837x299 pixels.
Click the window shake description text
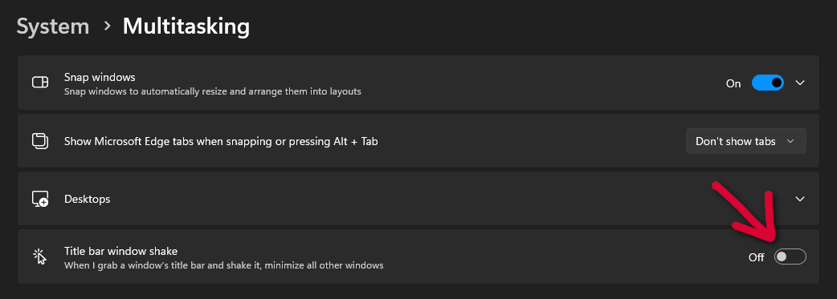pyautogui.click(x=223, y=265)
